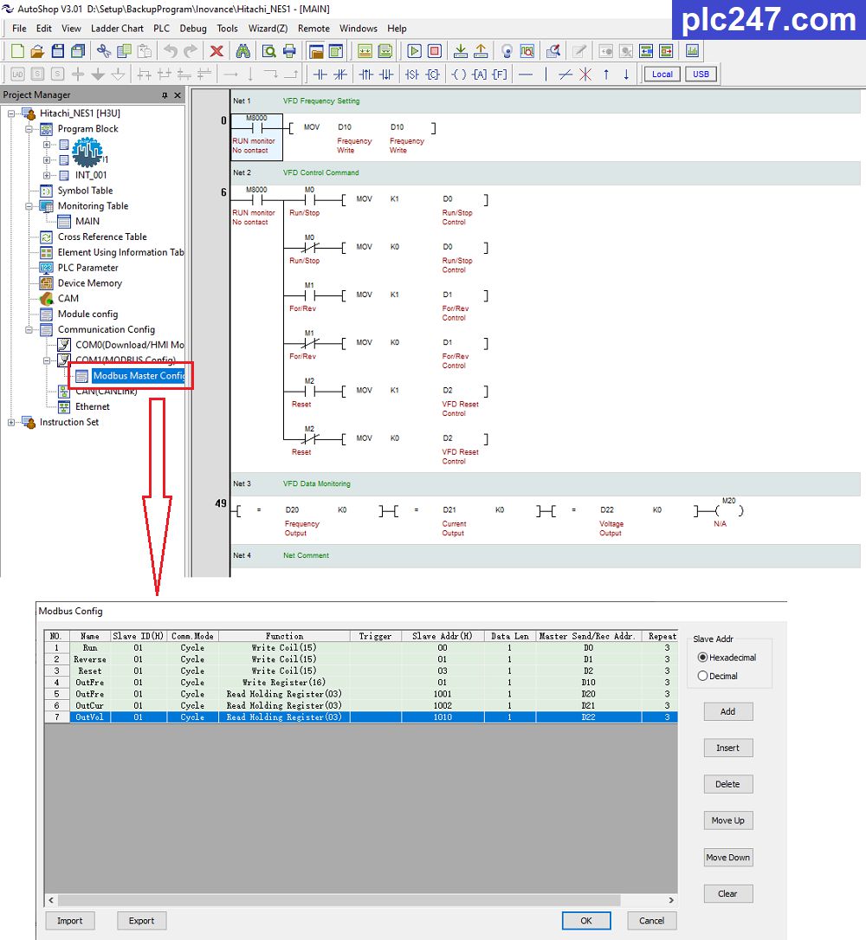This screenshot has height=940, width=866.
Task: Click the Find binoculars icon on toolbar
Action: click(x=244, y=52)
